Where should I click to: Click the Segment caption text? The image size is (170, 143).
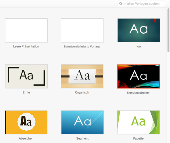[x=82, y=138]
